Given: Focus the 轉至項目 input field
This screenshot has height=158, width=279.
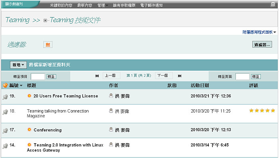Looking at the screenshot, I should (38, 77).
